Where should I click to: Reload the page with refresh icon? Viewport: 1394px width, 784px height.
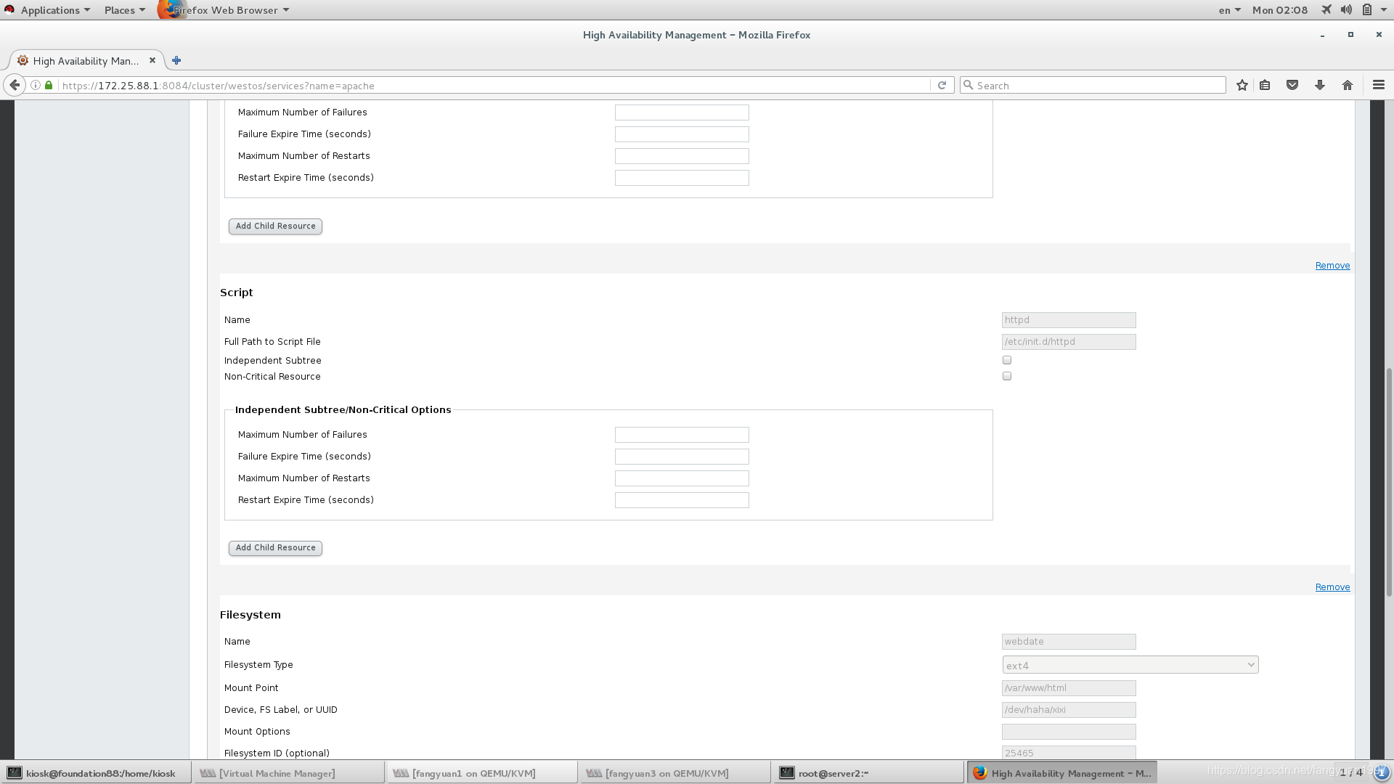[942, 85]
